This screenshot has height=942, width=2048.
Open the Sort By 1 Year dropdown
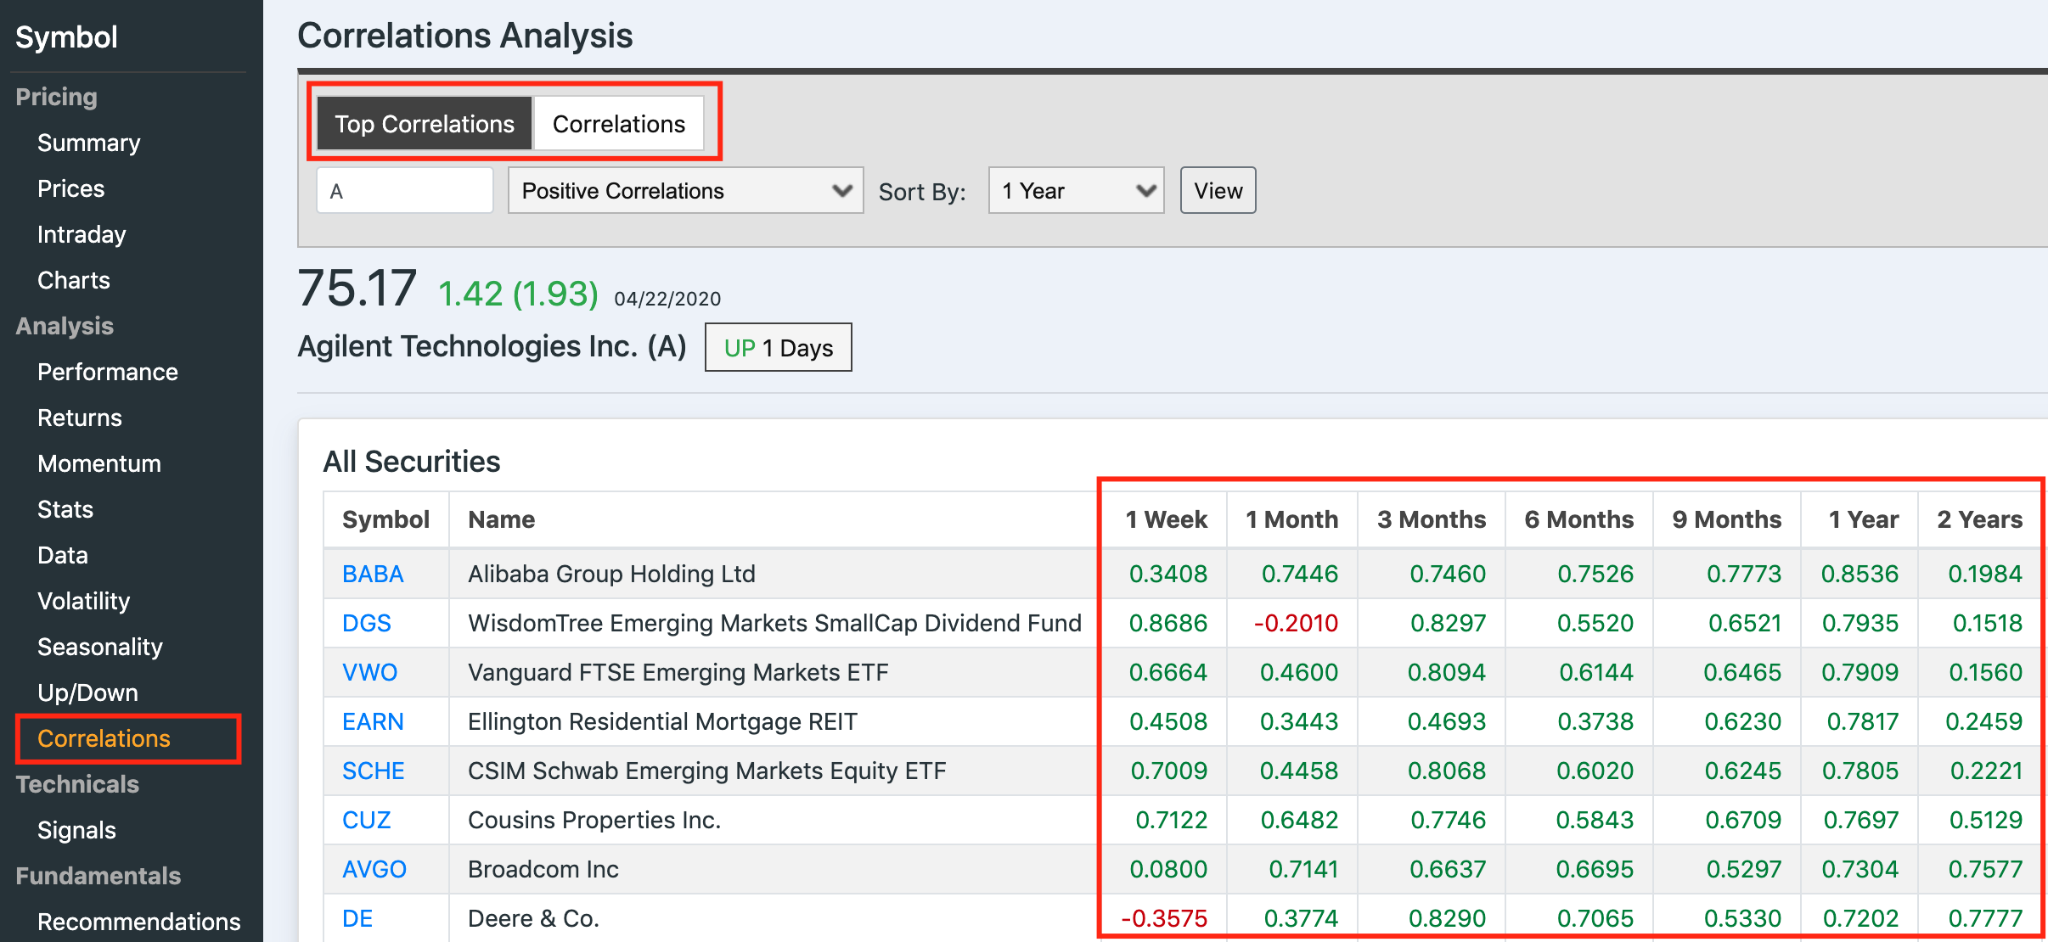[x=1076, y=191]
